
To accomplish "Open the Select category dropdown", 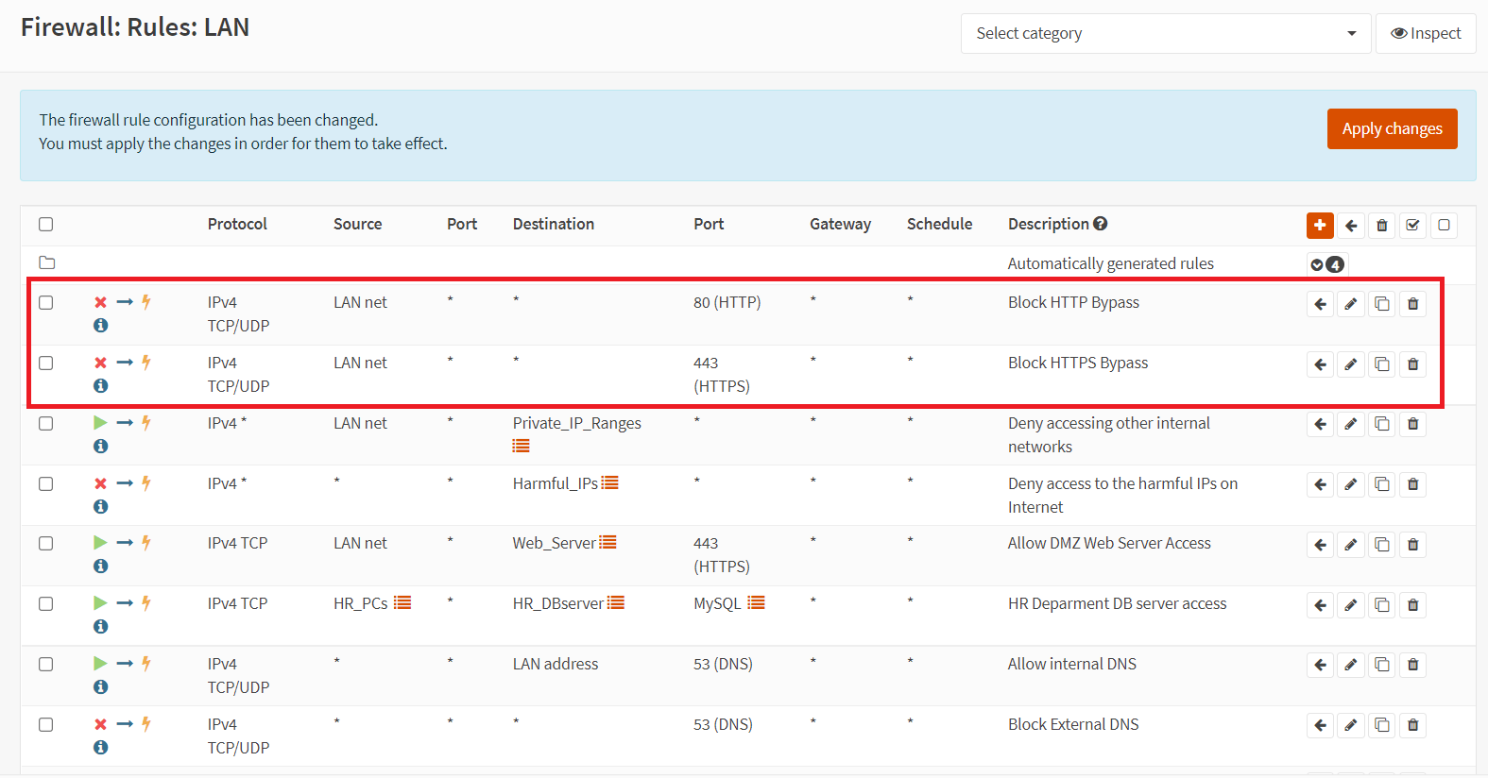I will [1165, 34].
